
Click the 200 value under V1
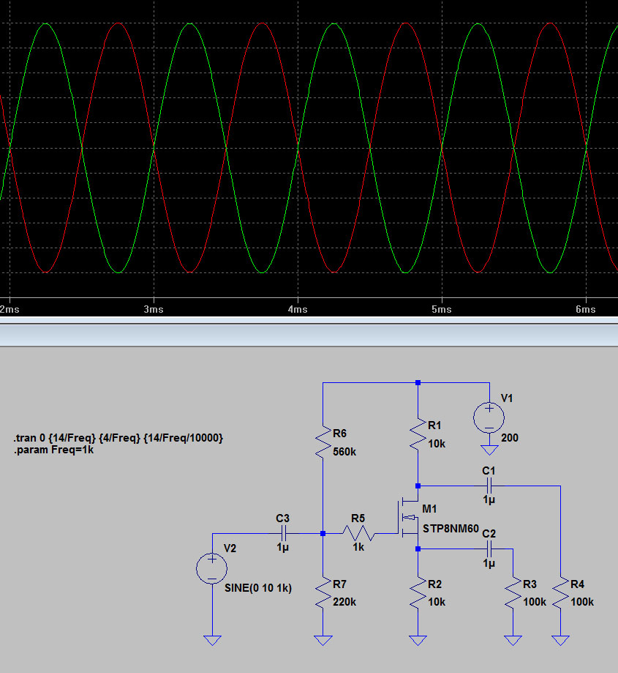(x=510, y=438)
